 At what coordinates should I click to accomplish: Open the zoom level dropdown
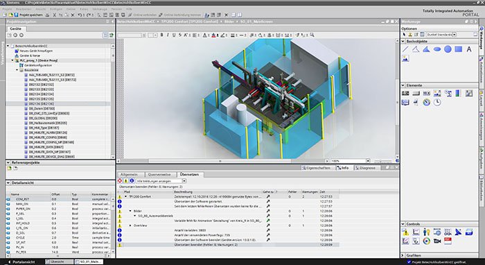pyautogui.click(x=368, y=161)
